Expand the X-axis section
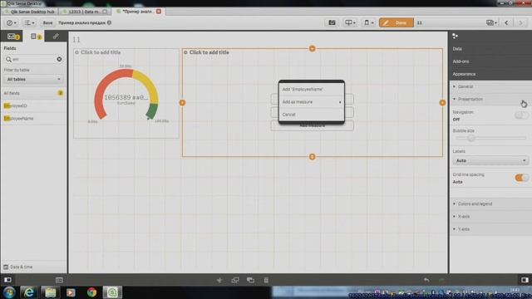 (x=490, y=216)
